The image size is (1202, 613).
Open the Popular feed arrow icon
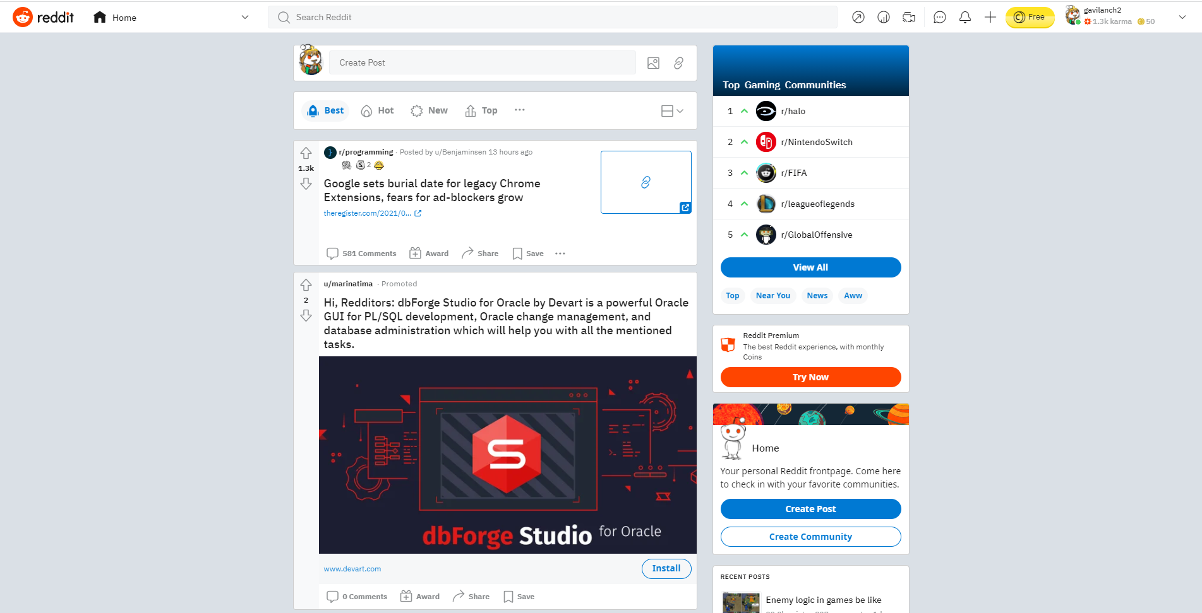point(858,18)
